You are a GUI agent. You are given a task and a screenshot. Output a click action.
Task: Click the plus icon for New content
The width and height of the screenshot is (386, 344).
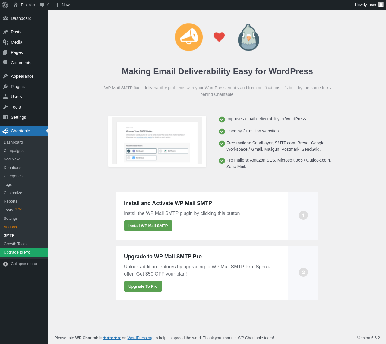[x=57, y=5]
